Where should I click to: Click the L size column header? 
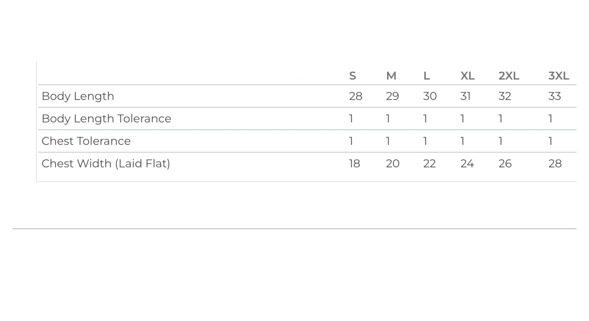(x=427, y=76)
